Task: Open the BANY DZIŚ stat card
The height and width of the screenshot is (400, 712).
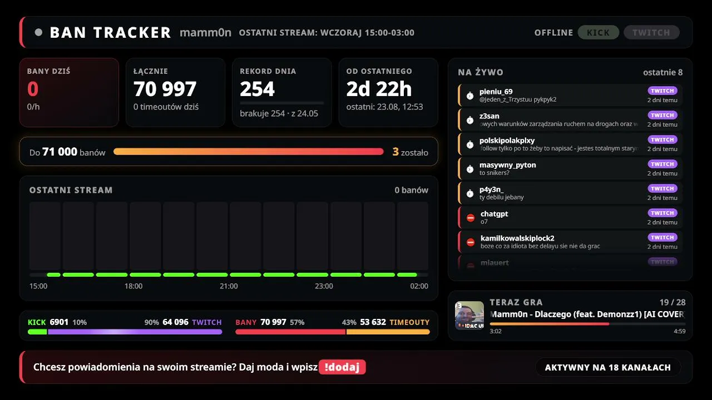Action: pyautogui.click(x=69, y=92)
